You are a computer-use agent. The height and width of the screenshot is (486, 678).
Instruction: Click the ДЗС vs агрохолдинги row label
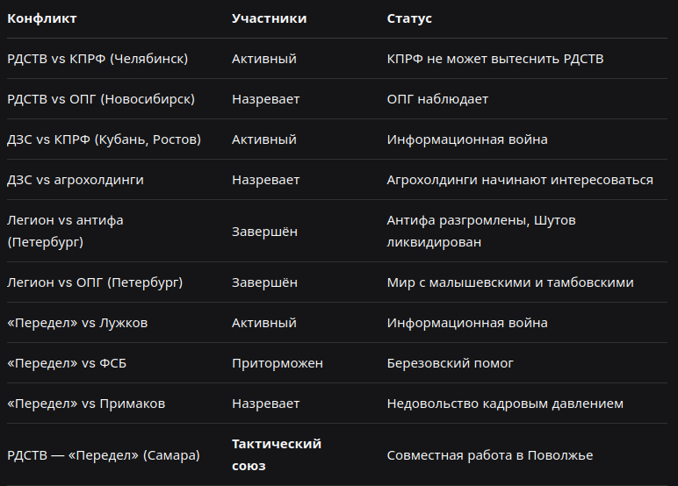(x=76, y=180)
